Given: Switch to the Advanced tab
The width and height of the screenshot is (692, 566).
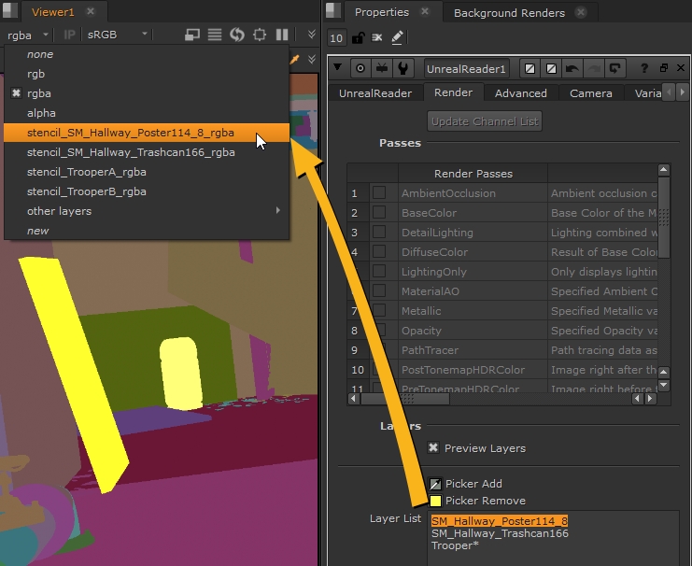Looking at the screenshot, I should pyautogui.click(x=520, y=93).
